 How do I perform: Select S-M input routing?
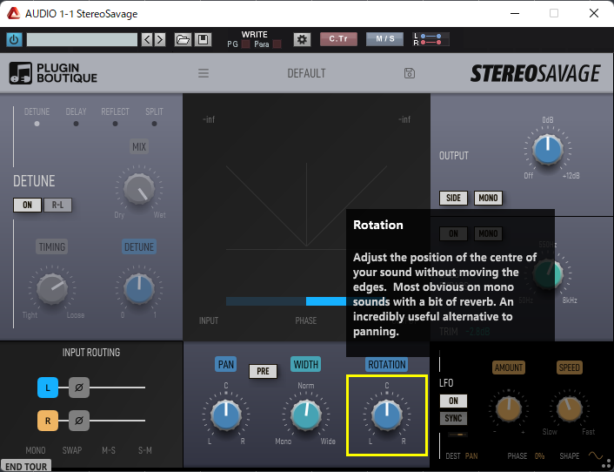pos(145,450)
